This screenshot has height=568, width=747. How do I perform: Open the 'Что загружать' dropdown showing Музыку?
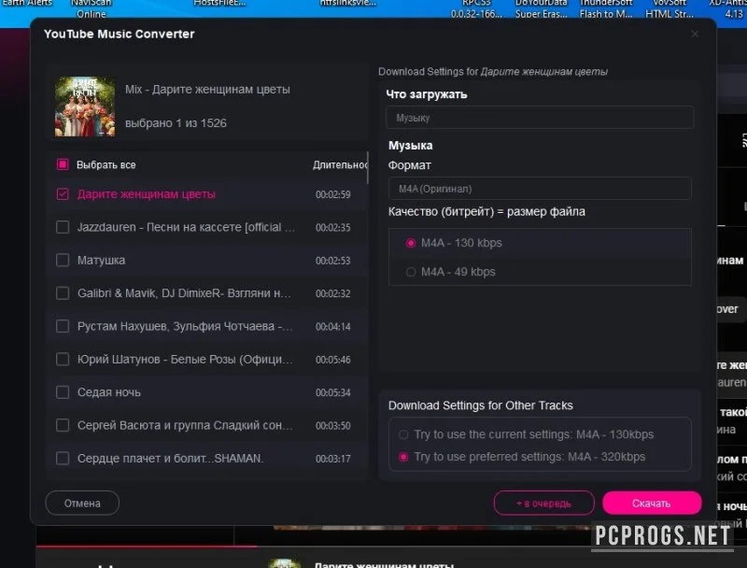click(540, 118)
